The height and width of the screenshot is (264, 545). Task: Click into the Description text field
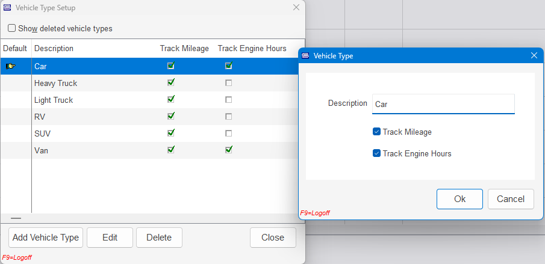[443, 103]
